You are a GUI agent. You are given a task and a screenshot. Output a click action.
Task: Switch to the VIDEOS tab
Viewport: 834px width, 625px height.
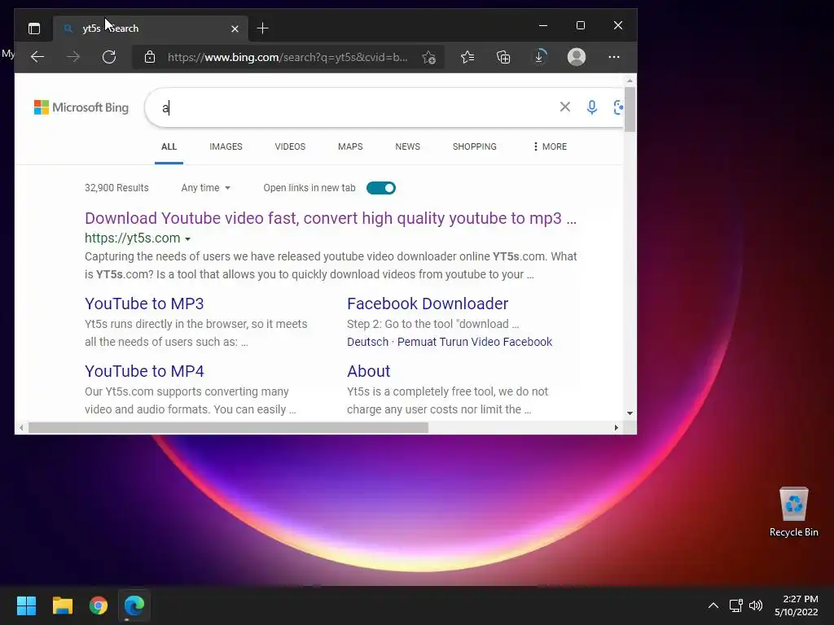coord(290,146)
